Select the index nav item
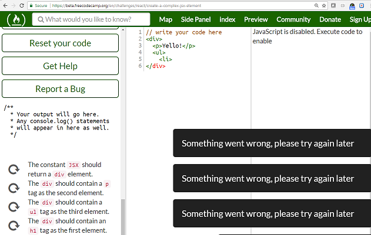 pos(227,19)
